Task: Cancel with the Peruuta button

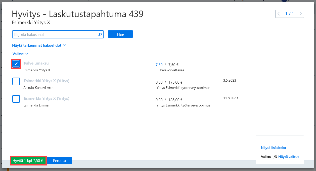Action: (60, 160)
